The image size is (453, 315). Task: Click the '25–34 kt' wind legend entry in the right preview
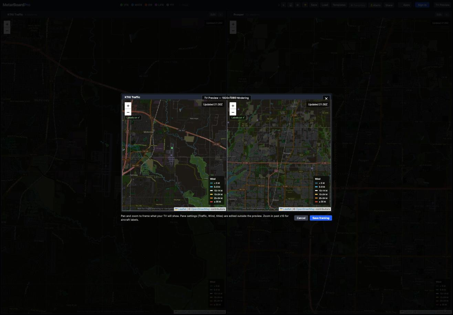tap(322, 198)
